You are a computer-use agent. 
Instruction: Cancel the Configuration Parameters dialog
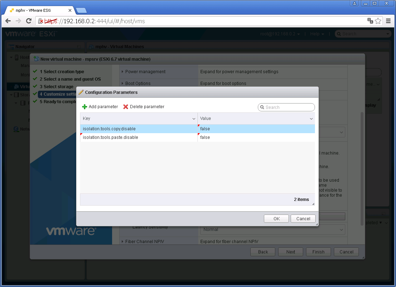(303, 218)
